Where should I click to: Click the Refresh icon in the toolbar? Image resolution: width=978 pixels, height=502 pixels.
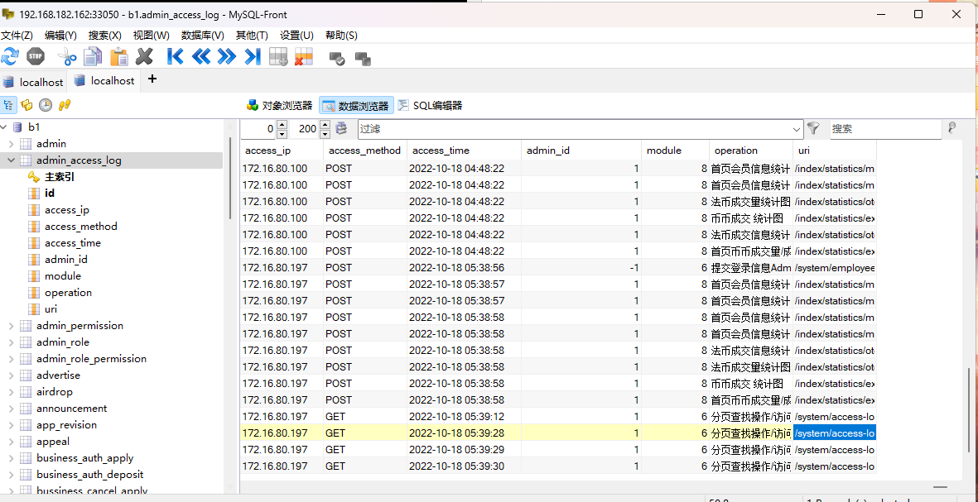[x=10, y=56]
